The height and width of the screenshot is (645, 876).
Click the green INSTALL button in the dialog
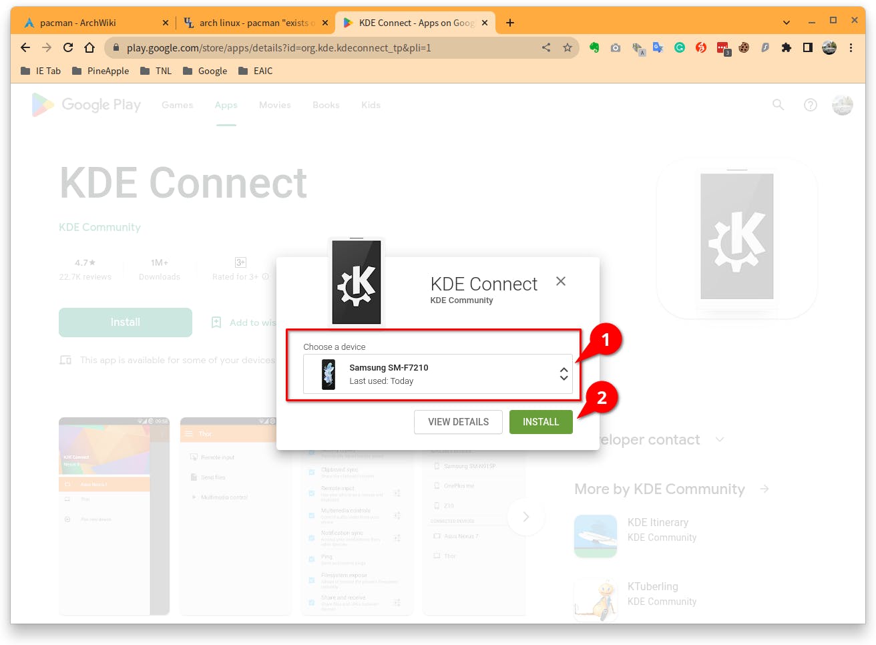pyautogui.click(x=541, y=422)
